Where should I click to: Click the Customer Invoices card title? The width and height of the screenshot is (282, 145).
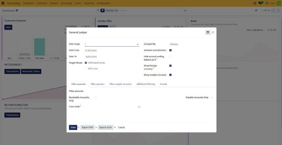[x=15, y=21]
